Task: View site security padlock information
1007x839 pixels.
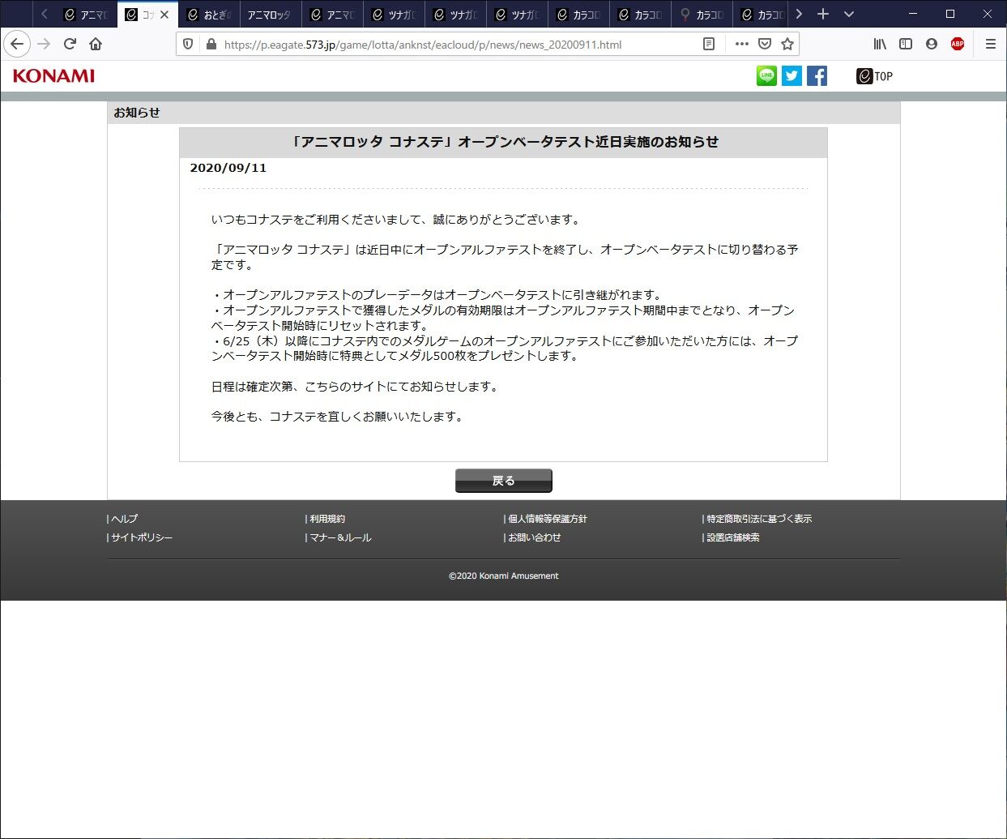Action: point(211,44)
